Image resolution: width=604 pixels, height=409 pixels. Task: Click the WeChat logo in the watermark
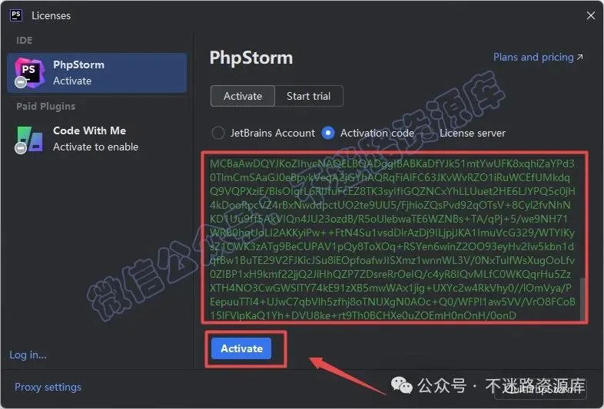point(401,385)
